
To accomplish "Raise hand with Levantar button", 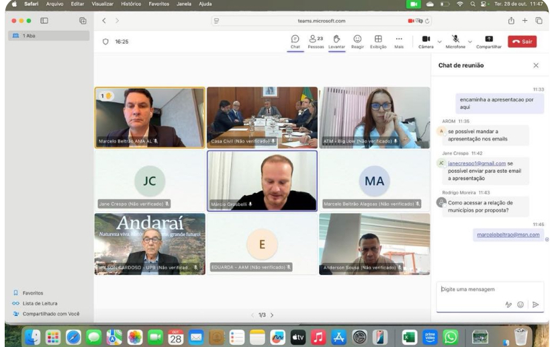I will click(336, 40).
